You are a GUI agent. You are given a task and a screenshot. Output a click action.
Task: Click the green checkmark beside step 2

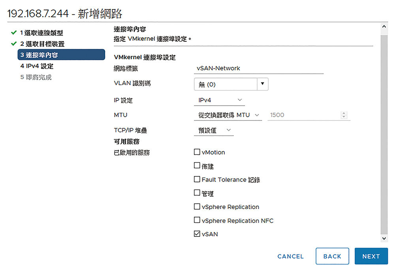tap(14, 44)
